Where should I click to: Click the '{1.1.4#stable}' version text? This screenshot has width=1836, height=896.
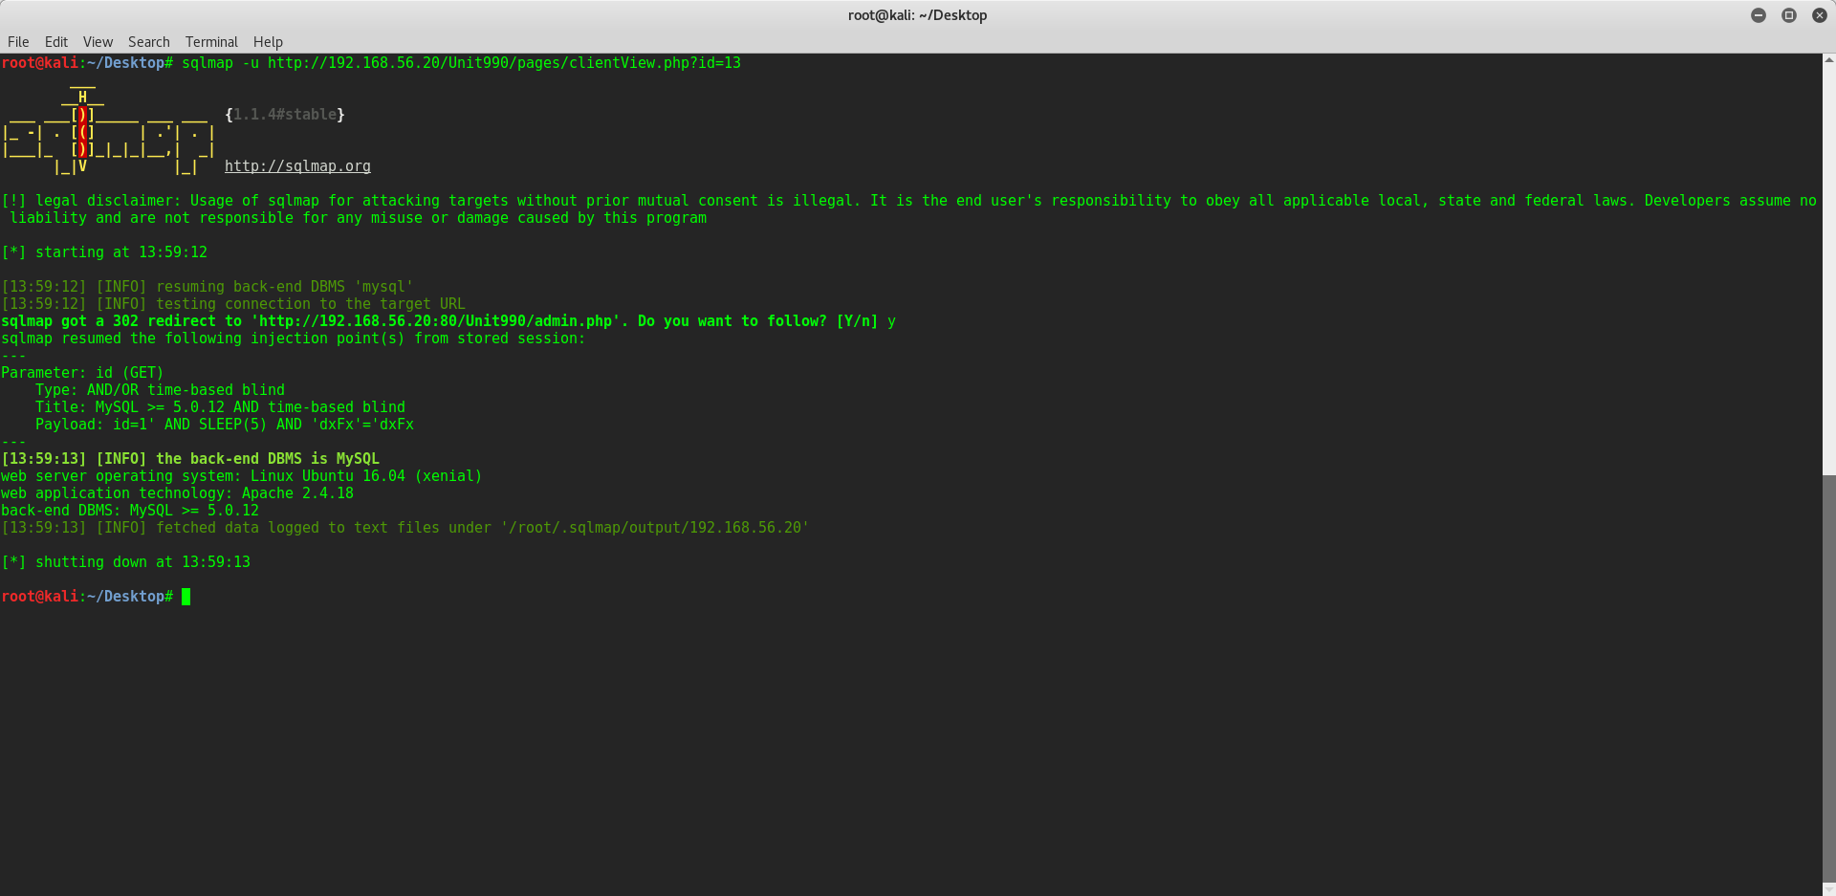point(285,115)
